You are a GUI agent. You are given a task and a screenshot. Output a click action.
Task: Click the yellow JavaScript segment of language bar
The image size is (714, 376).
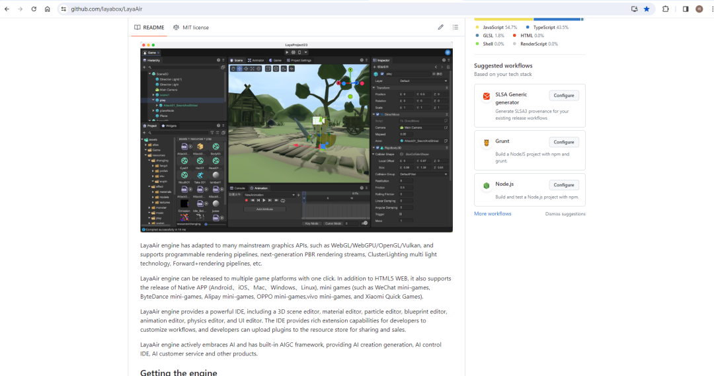click(x=504, y=19)
